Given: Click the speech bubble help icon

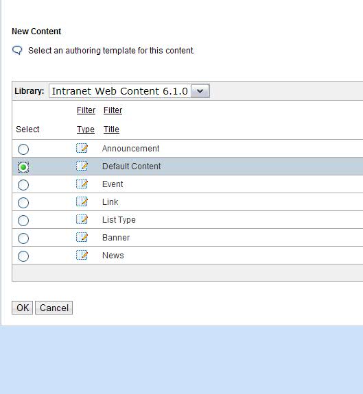Looking at the screenshot, I should 17,51.
